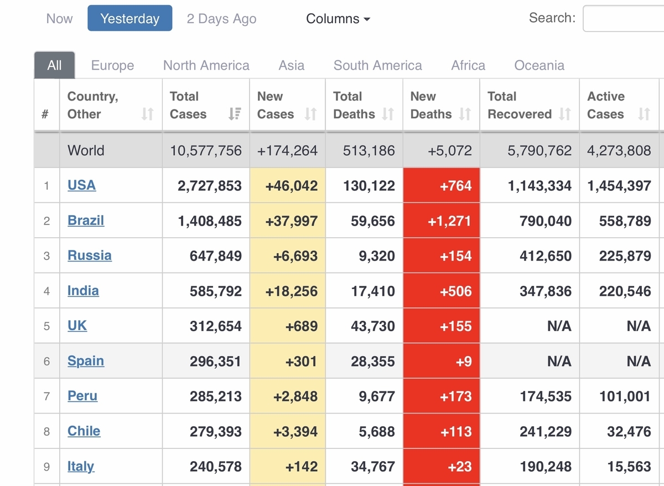
Task: Select Spain new deaths cell +9
Action: coord(442,361)
